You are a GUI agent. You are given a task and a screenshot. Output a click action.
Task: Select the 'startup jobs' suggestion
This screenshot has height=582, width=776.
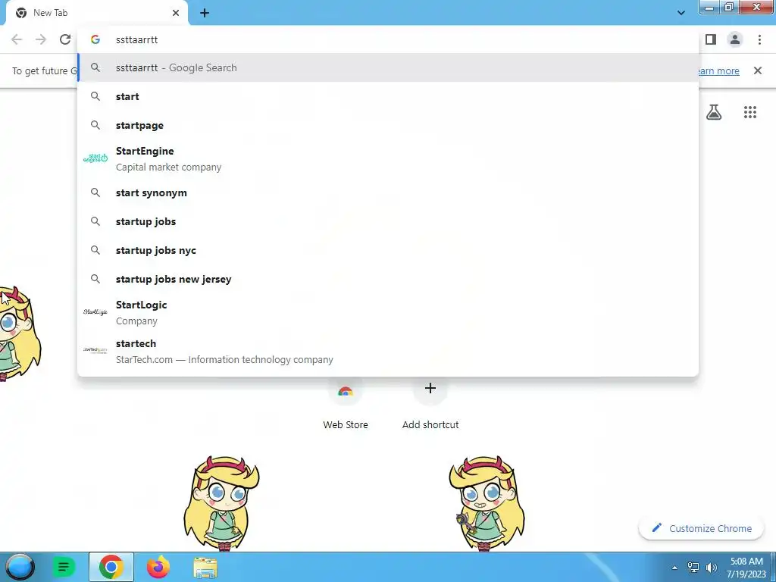point(388,221)
